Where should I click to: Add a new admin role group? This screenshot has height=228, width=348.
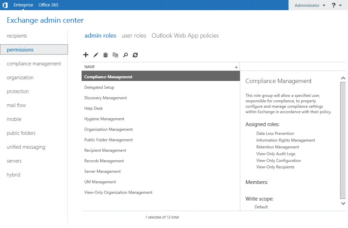86,55
